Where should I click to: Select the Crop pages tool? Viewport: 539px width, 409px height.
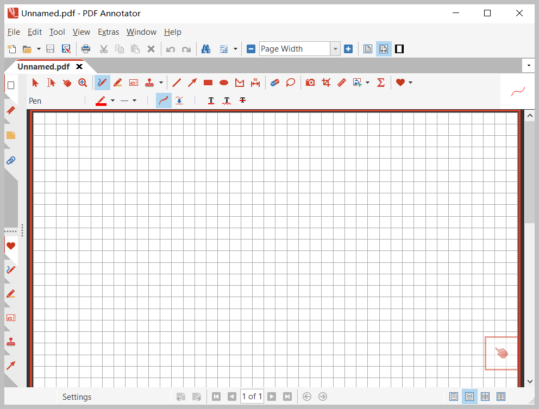coord(325,83)
